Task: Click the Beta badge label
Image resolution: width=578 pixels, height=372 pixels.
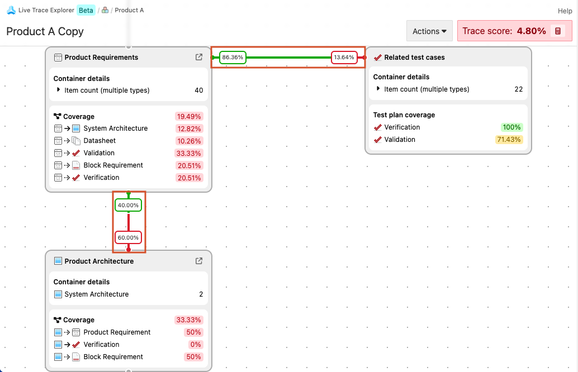Action: tap(86, 10)
